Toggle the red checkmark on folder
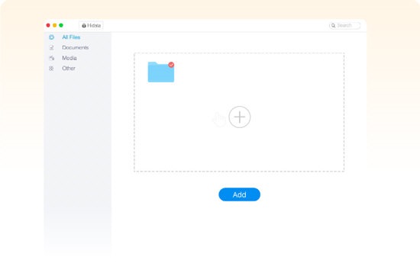Viewport: 420px width, 276px height. [171, 65]
